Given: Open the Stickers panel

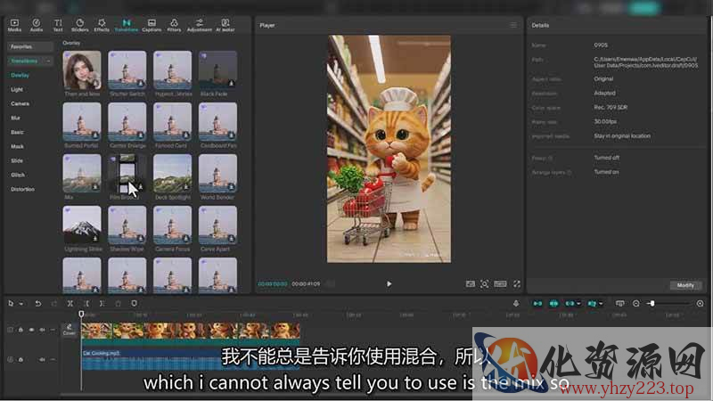Looking at the screenshot, I should click(79, 25).
